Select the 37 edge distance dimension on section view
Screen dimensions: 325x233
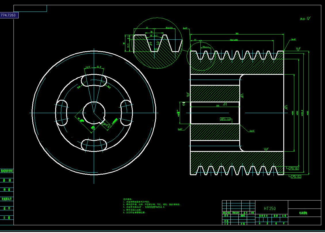click(195, 40)
